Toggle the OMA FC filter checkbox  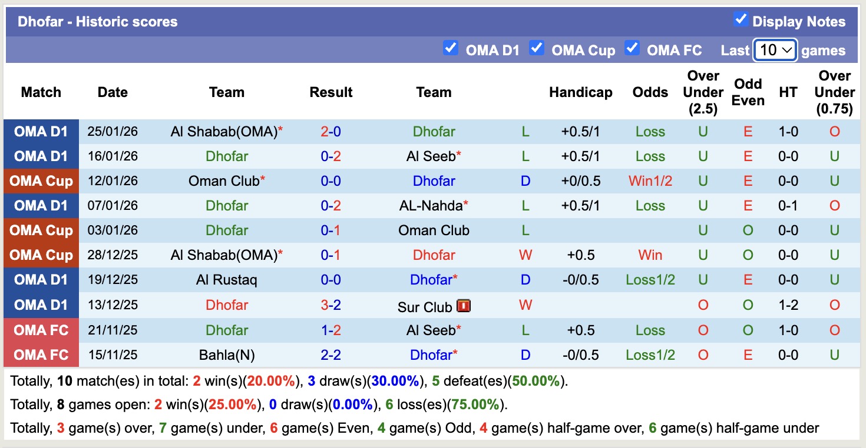[632, 48]
